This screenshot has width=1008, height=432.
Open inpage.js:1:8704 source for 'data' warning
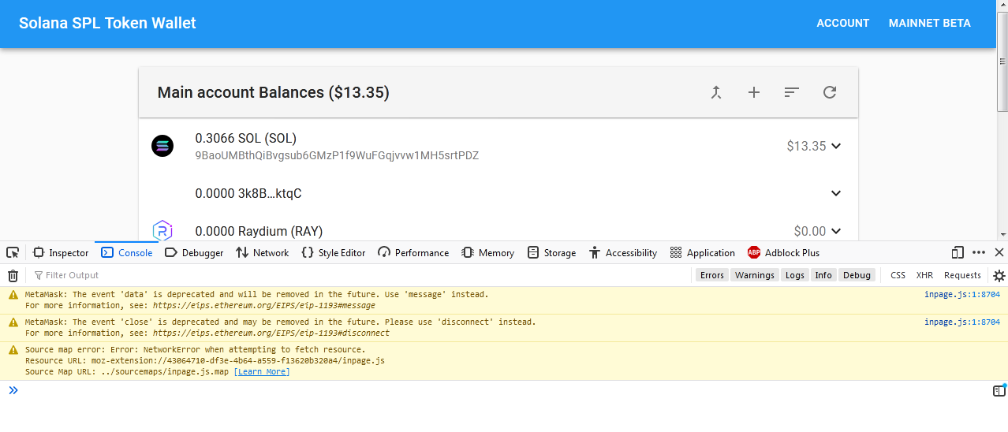coord(962,295)
